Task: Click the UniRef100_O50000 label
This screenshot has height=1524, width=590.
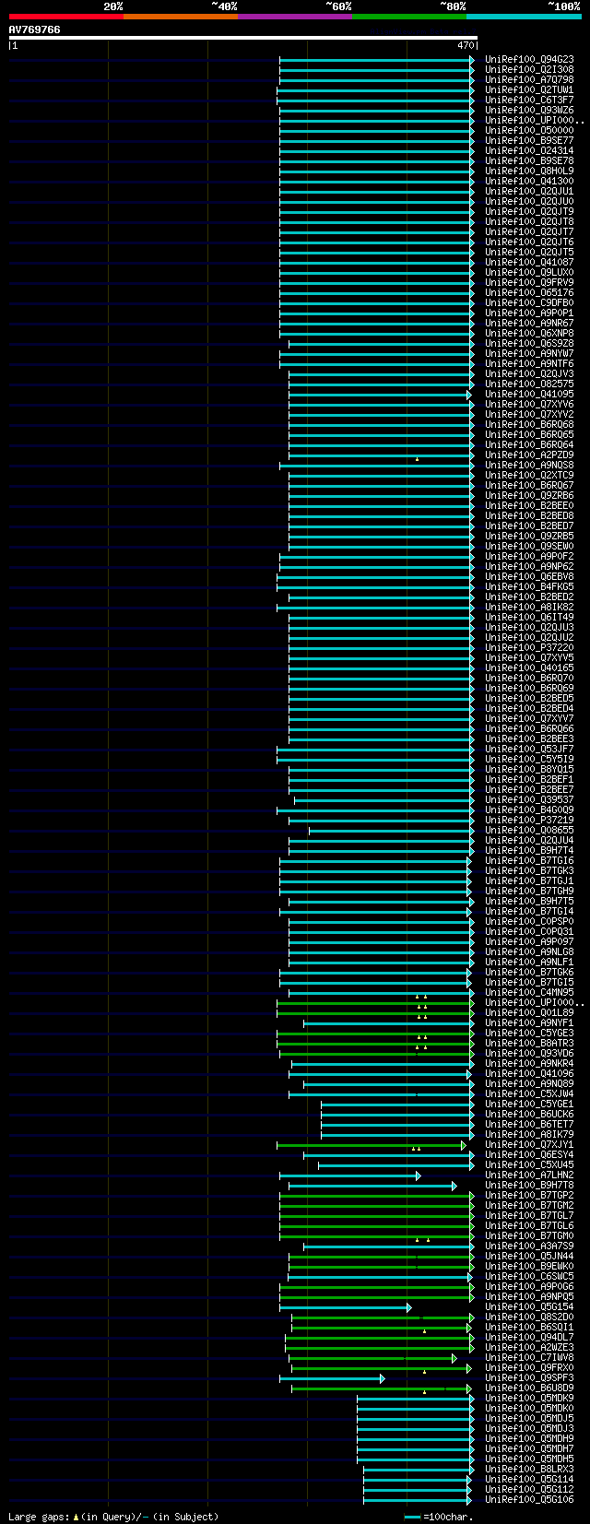Action: click(529, 131)
